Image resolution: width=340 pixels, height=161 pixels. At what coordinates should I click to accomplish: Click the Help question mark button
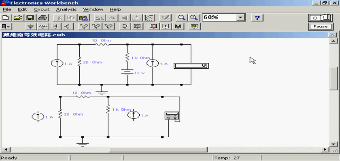click(x=257, y=18)
